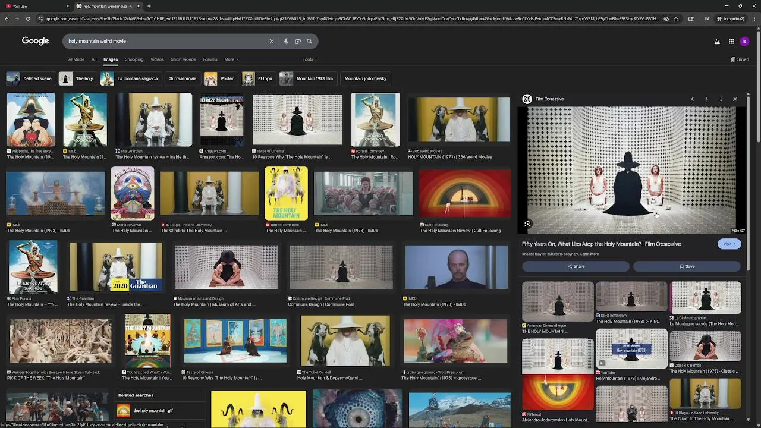
Task: Open Incognito (2) indicator
Action: click(x=730, y=18)
